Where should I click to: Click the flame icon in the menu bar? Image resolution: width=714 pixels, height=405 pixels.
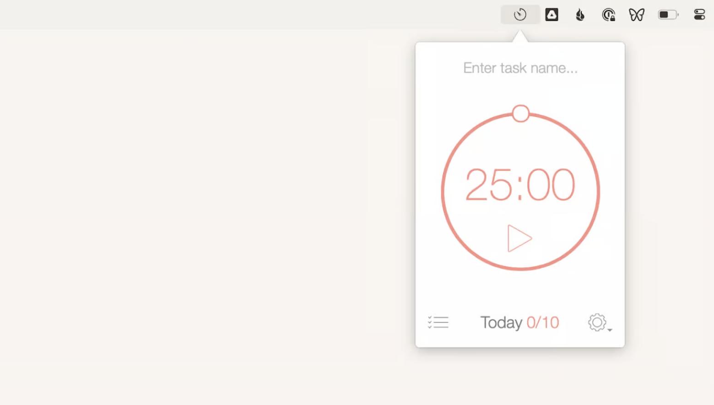tap(580, 15)
